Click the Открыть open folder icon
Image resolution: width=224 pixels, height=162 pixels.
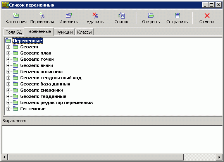coord(151,15)
